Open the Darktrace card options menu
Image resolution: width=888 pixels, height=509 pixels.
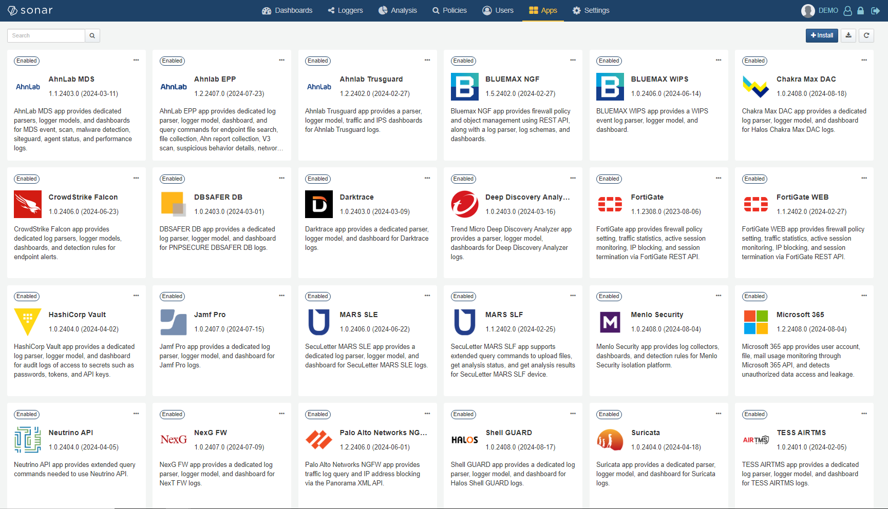[427, 178]
